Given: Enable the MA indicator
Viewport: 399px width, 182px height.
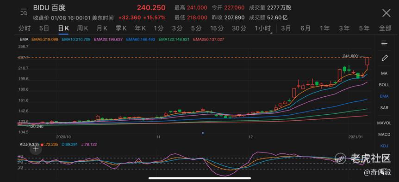Looking at the screenshot, I should (384, 73).
